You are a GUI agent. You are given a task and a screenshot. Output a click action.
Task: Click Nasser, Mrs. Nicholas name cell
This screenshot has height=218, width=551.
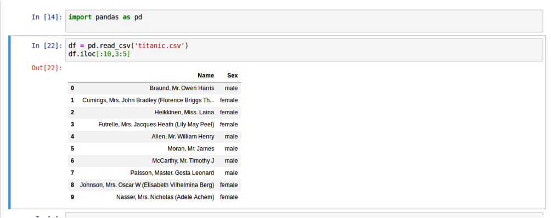[165, 197]
